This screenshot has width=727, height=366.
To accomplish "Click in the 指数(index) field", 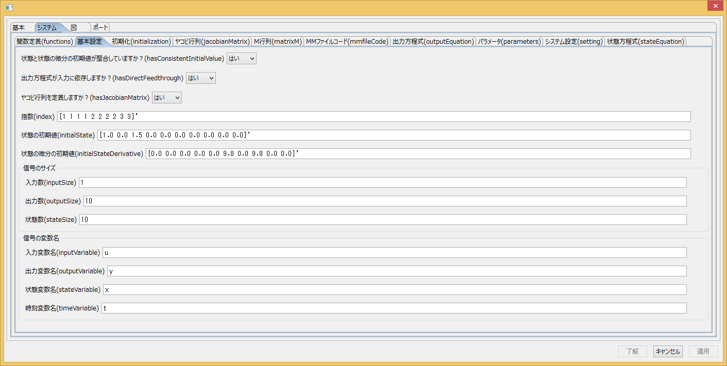I will click(x=374, y=117).
